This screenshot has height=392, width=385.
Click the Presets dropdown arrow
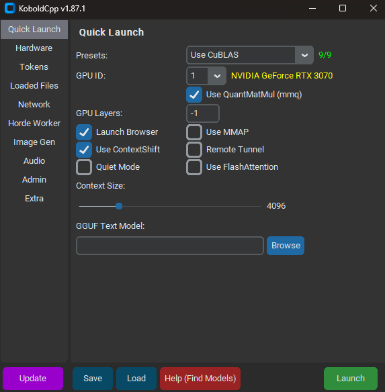(x=304, y=55)
